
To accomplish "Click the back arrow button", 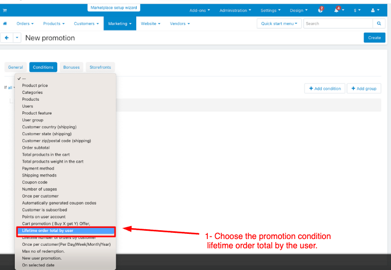I will click(x=7, y=38).
